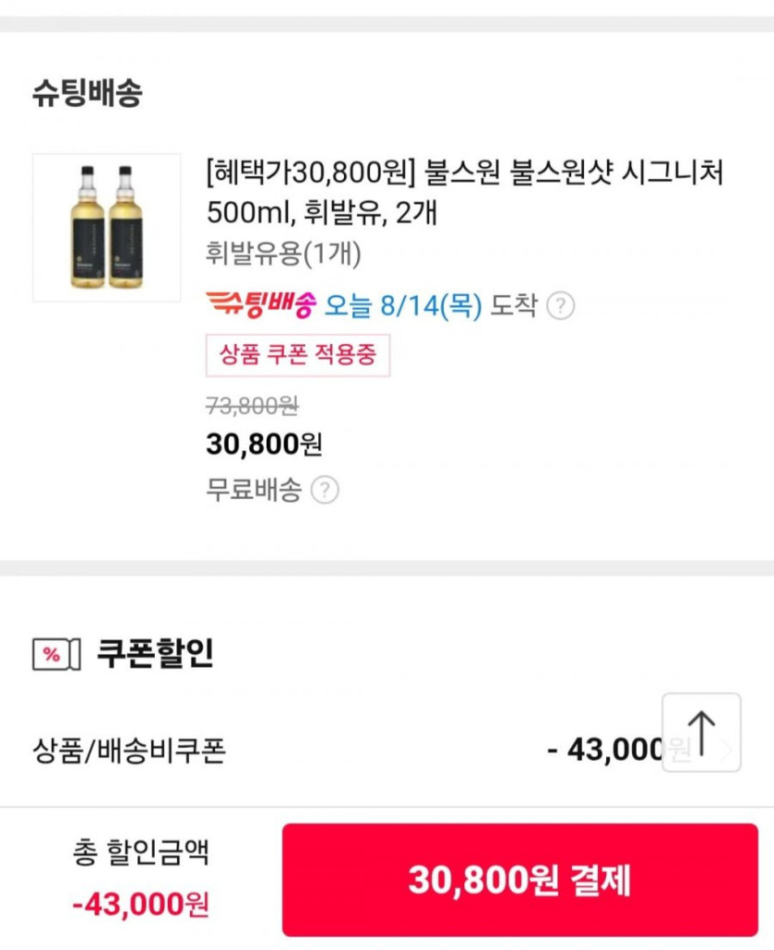Click the bold 30,800원 product price
774x950 pixels.
[x=263, y=444]
